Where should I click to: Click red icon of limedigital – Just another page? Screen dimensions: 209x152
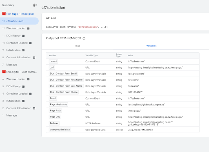point(4,72)
